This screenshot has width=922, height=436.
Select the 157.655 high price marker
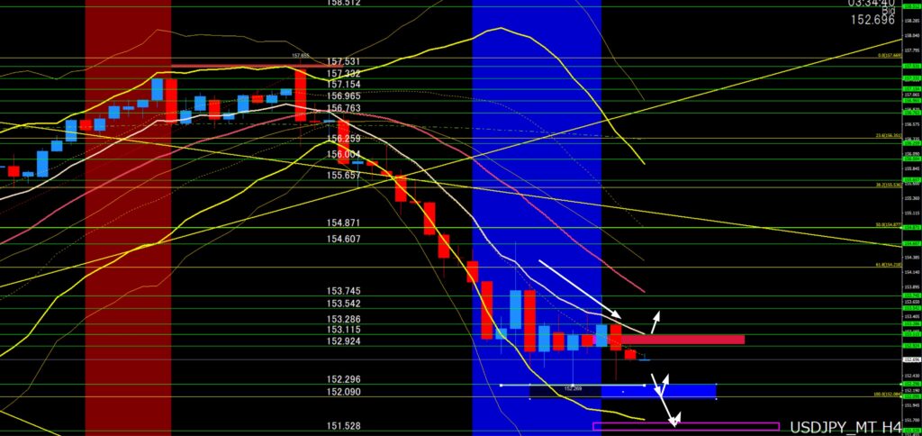click(x=301, y=55)
